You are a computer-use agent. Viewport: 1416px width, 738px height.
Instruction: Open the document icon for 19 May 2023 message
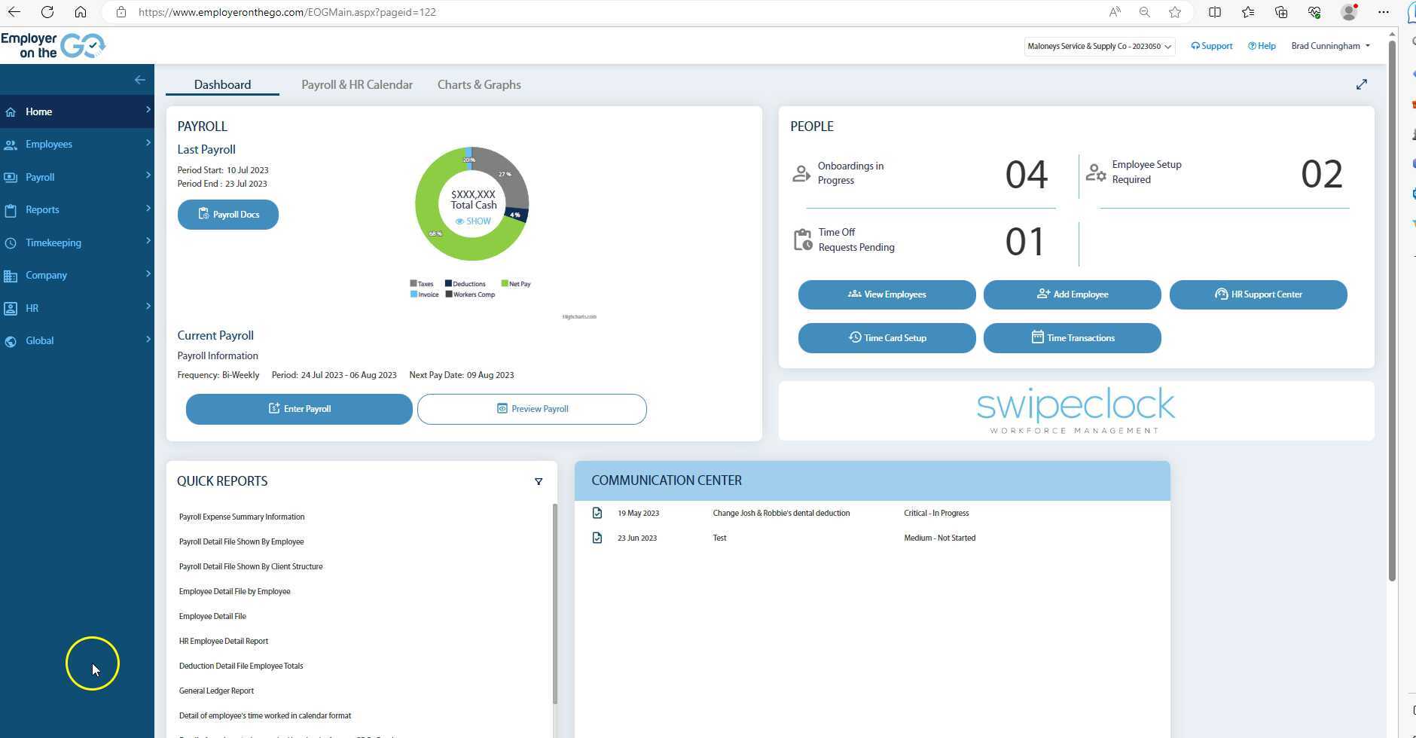tap(597, 514)
